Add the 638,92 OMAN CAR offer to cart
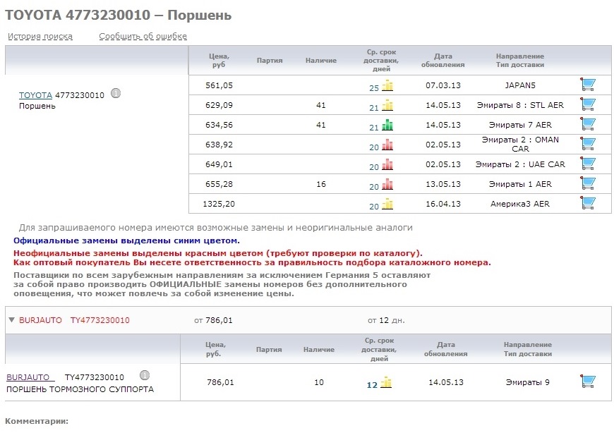Viewport: 614px width, 433px height. [x=588, y=144]
